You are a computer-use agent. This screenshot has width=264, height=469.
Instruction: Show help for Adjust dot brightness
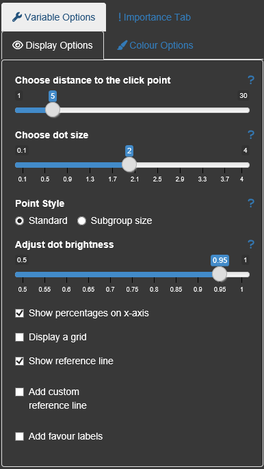tap(251, 244)
